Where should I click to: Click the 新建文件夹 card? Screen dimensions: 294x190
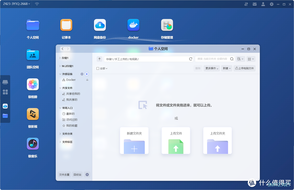coord(134,141)
